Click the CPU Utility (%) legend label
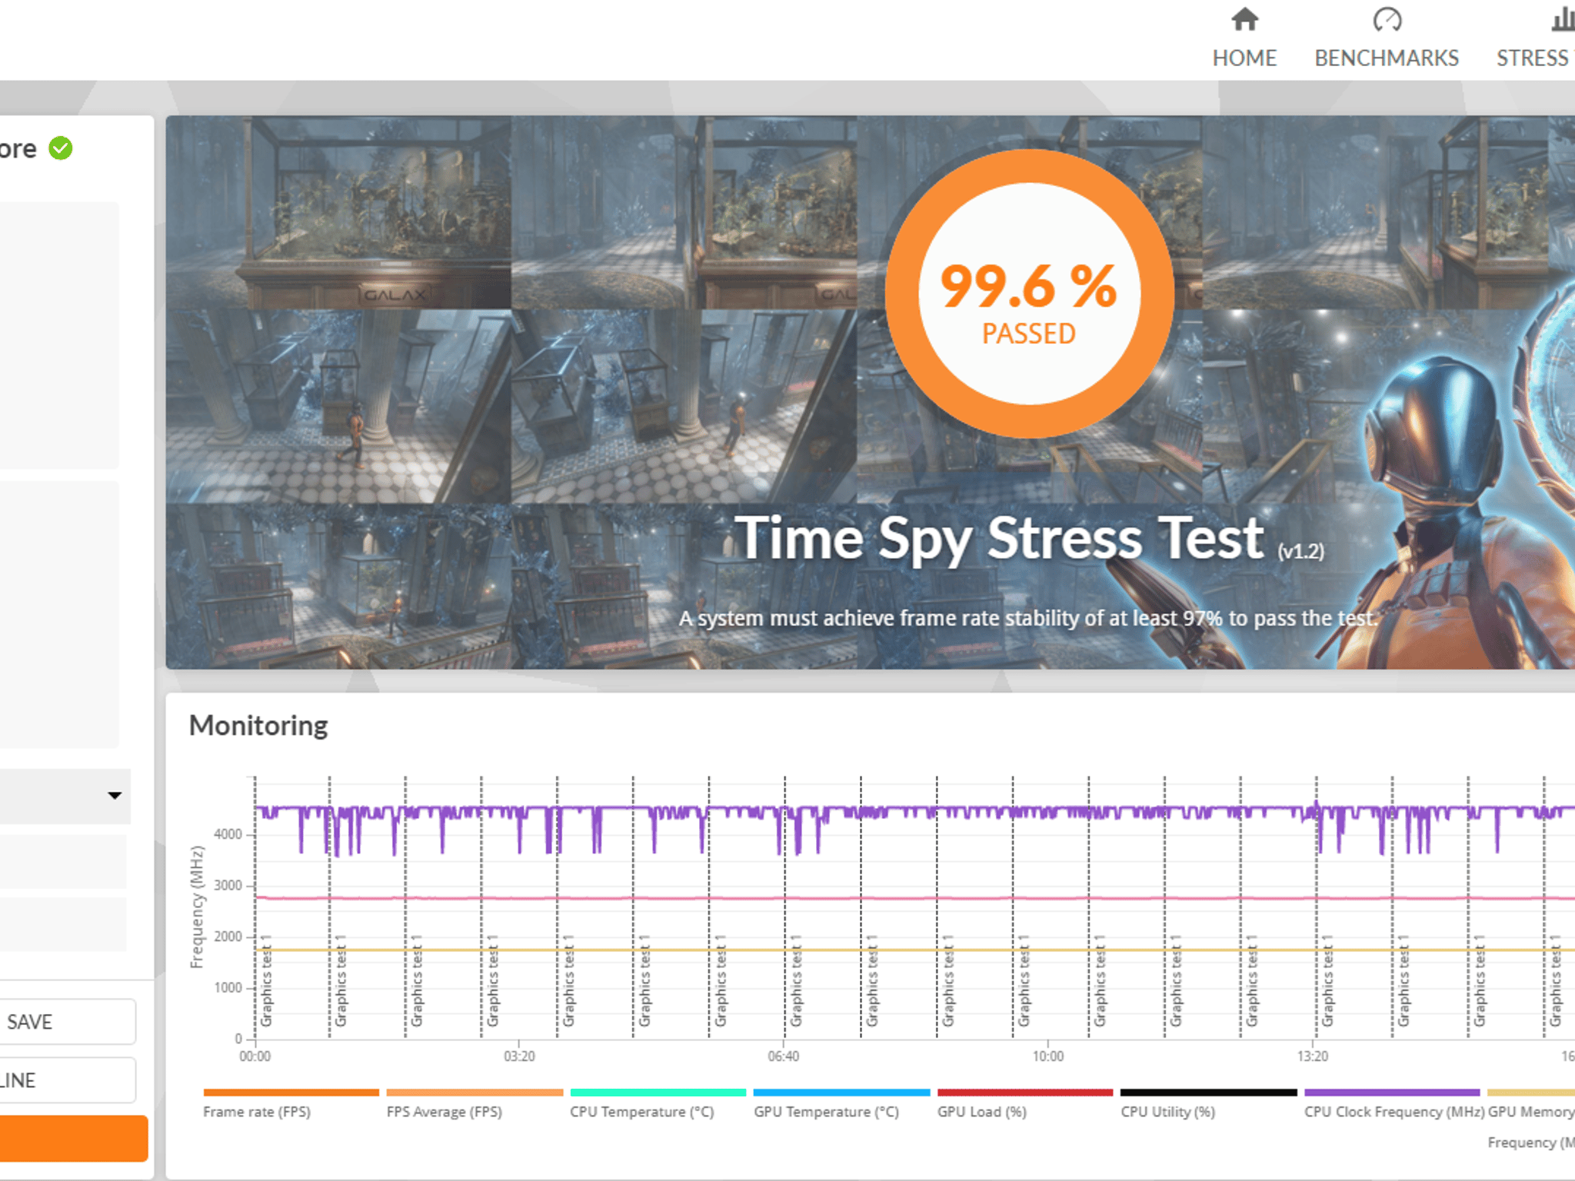1575x1181 pixels. 1168,1112
